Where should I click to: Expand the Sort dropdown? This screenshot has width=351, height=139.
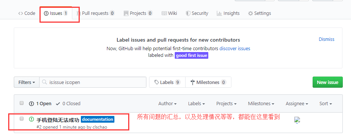coord(326,104)
